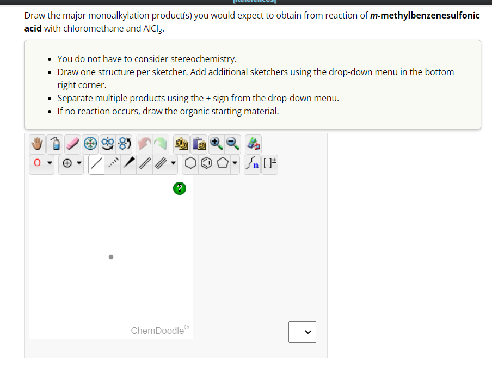The image size is (492, 373).
Task: Open the sketcher drop-down menu bottom right
Action: (302, 332)
